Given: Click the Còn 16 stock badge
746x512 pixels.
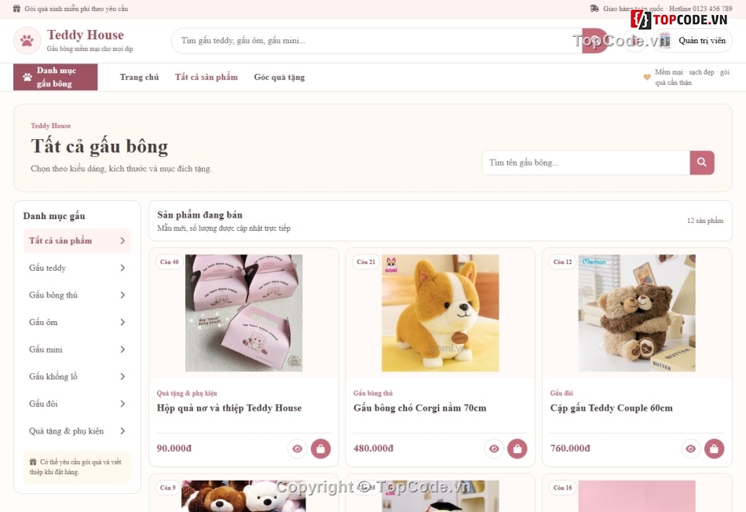Looking at the screenshot, I should click(x=563, y=488).
